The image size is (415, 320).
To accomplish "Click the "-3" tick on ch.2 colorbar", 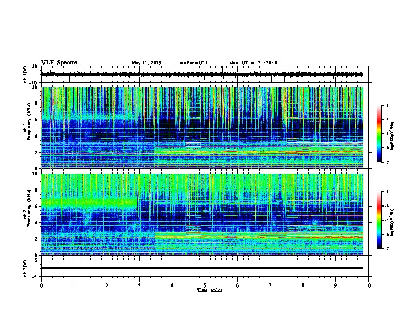I will (x=387, y=192).
